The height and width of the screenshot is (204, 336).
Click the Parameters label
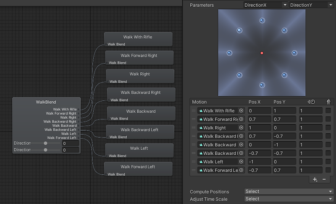pos(202,5)
